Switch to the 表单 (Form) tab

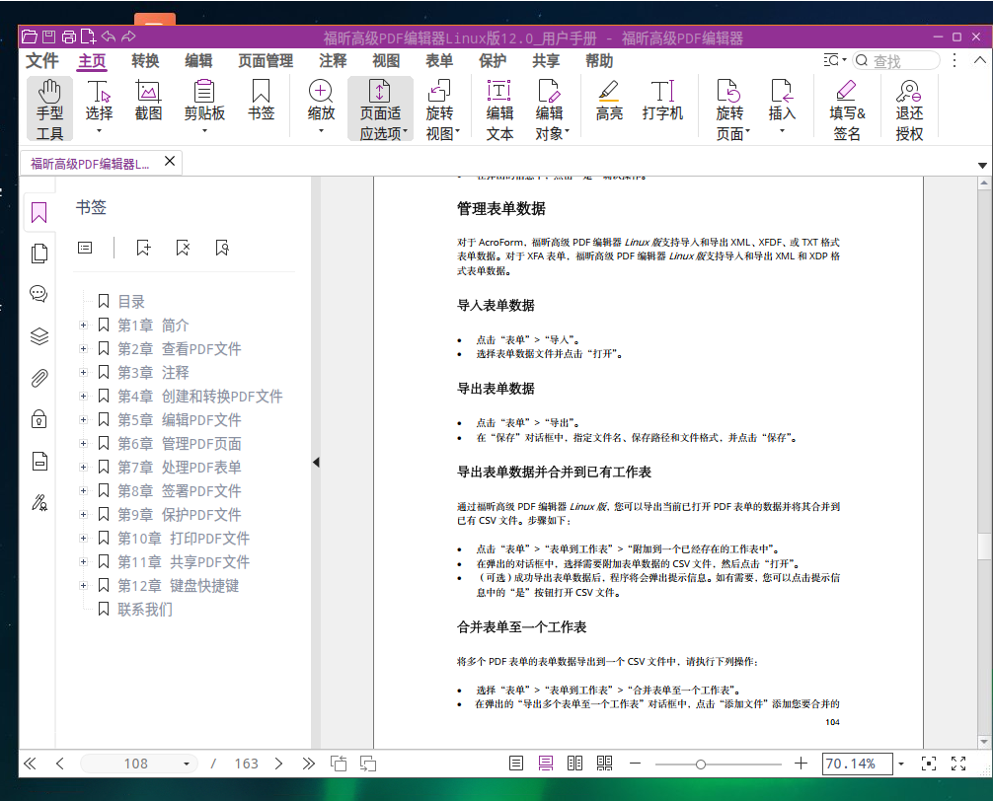coord(439,61)
